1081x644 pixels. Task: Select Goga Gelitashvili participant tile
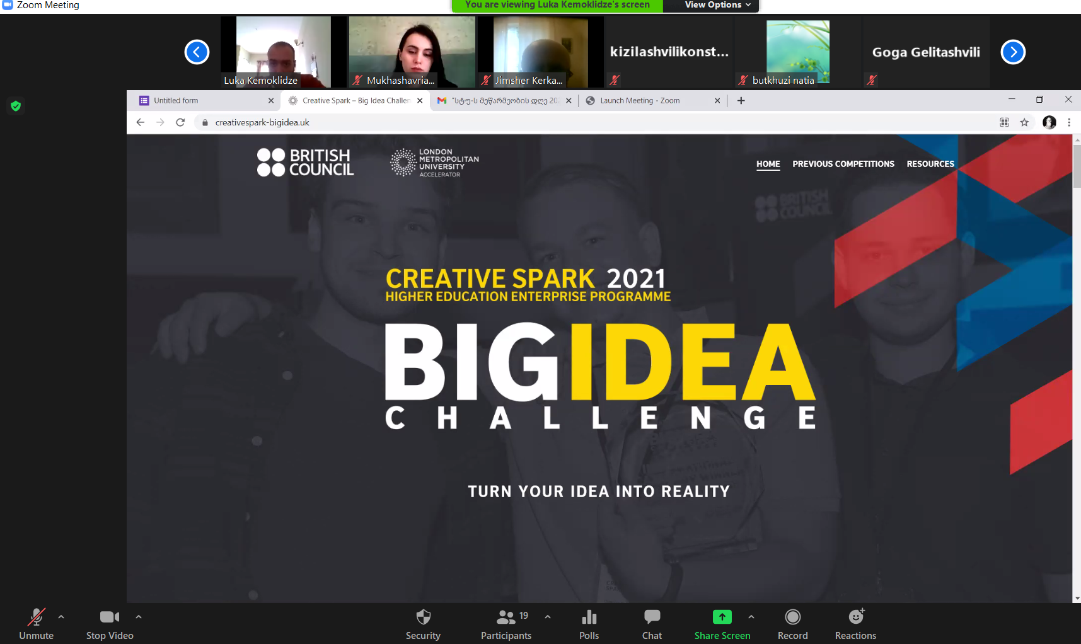tap(927, 52)
